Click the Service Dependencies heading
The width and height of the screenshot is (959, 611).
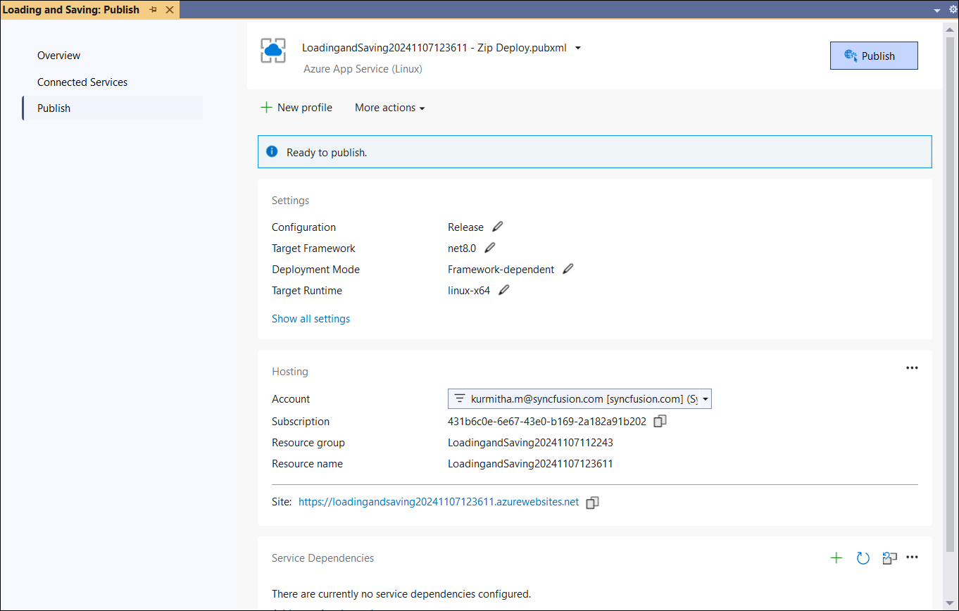[322, 558]
